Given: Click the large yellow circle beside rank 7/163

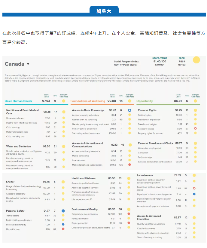Looking at the screenshot, I should (196, 60).
